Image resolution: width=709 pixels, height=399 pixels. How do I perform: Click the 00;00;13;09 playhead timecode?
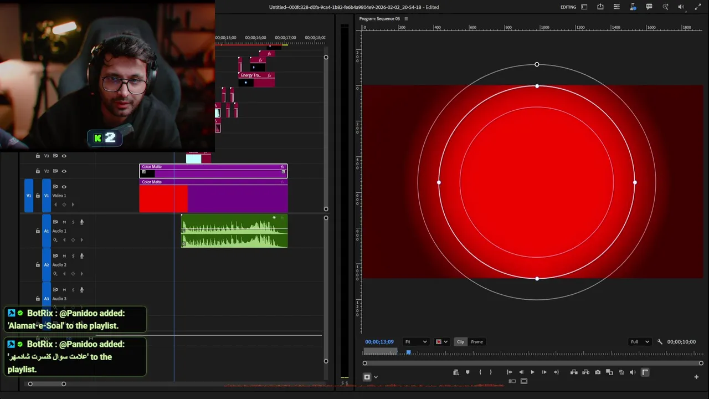379,342
